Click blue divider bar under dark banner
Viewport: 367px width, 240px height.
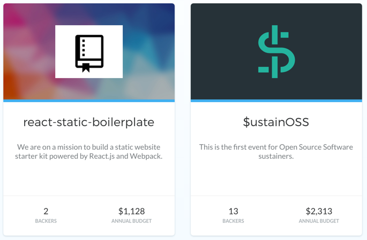click(276, 101)
